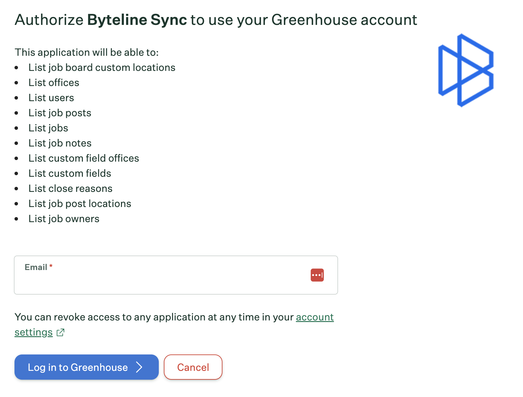Click the 'List job board custom locations' permission
The image size is (523, 397).
tap(102, 67)
